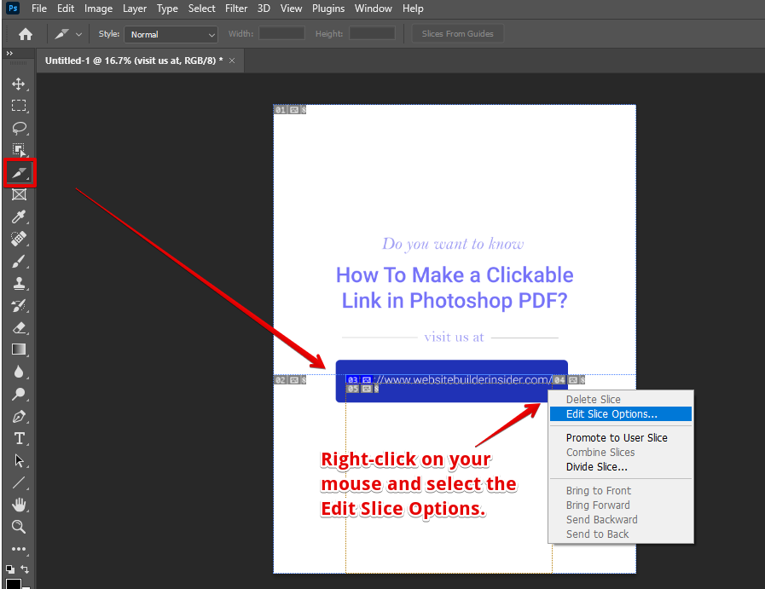Close the Untitled-1 document tab
This screenshot has width=765, height=589.
tap(232, 61)
